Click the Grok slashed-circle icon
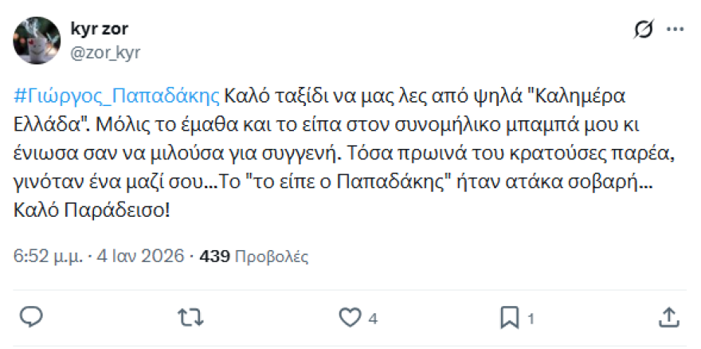This screenshot has height=349, width=701. pyautogui.click(x=642, y=30)
